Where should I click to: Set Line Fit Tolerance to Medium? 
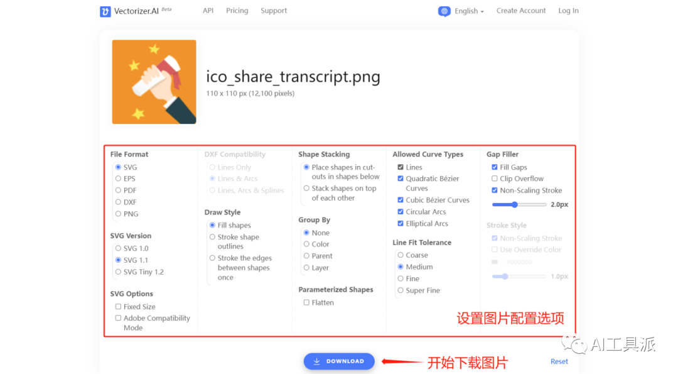[401, 267]
